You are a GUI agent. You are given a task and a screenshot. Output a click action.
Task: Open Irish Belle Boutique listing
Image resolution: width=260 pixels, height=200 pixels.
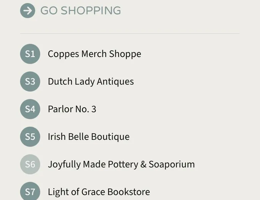pos(89,137)
